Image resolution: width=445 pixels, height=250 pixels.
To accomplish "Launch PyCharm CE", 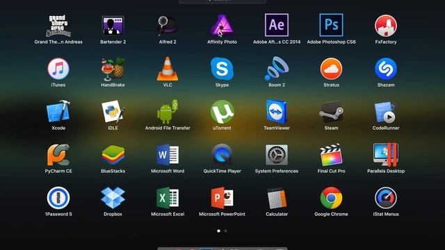I will [58, 155].
